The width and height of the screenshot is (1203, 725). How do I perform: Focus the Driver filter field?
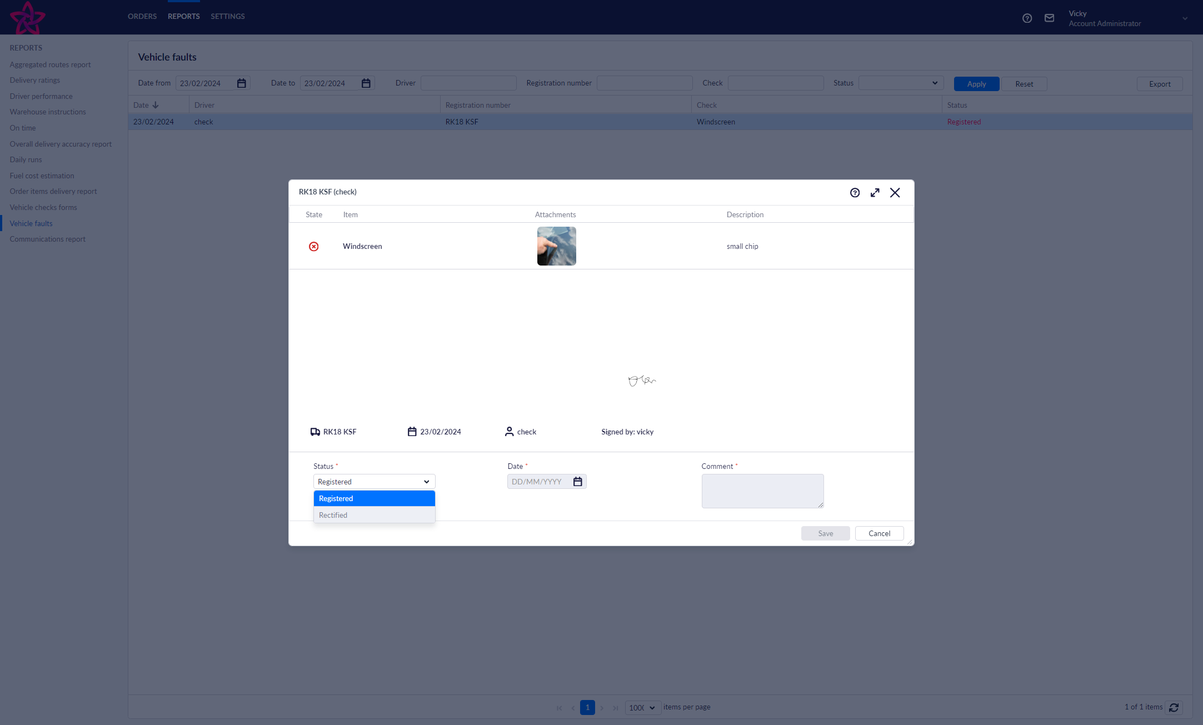click(x=468, y=83)
